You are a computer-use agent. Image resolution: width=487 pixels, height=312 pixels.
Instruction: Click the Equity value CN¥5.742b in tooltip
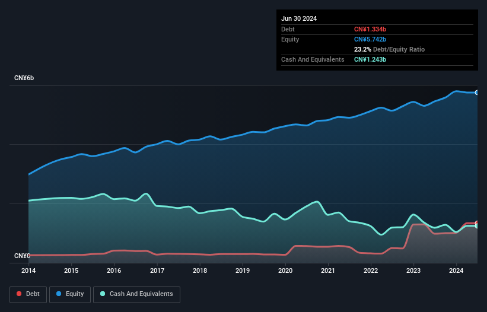[370, 39]
